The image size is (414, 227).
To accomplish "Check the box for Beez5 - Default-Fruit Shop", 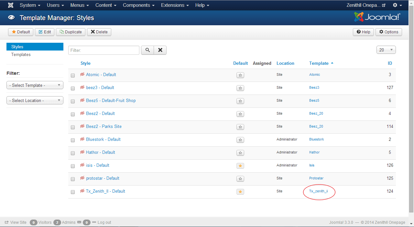I will coord(73,101).
